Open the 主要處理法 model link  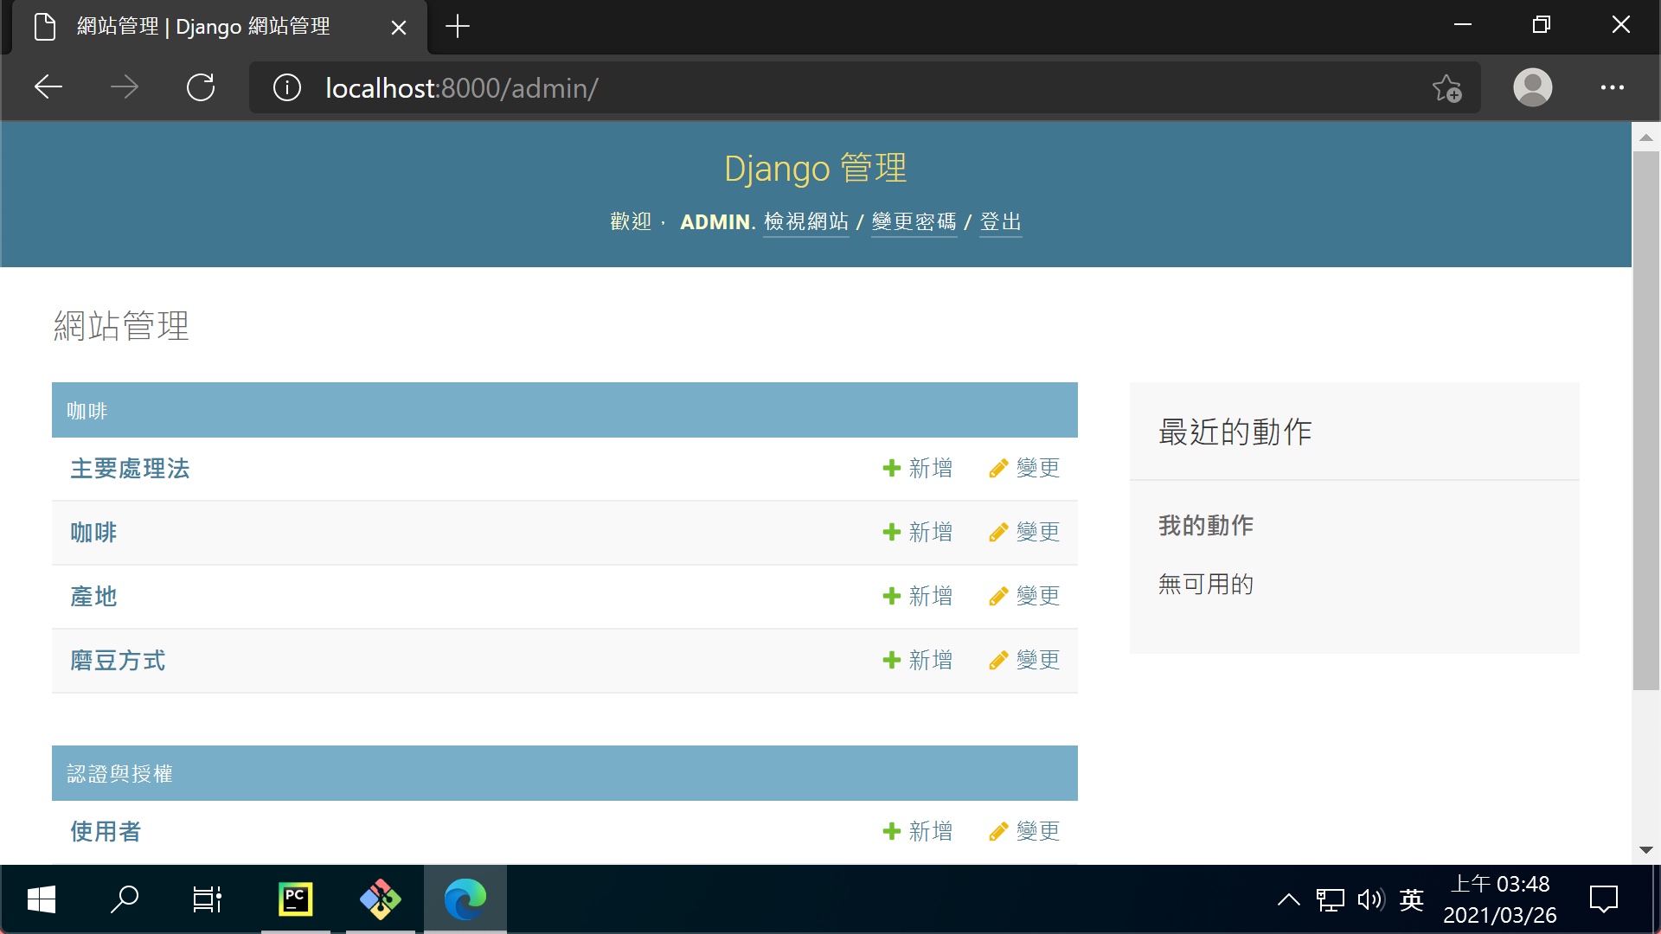(x=130, y=469)
